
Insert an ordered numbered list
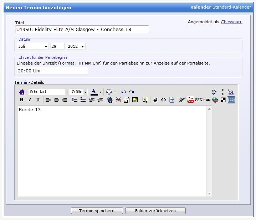pyautogui.click(x=75, y=100)
